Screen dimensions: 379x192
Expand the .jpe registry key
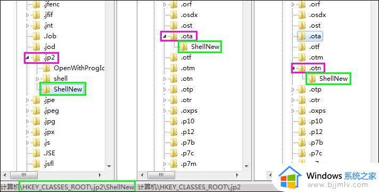pos(27,100)
